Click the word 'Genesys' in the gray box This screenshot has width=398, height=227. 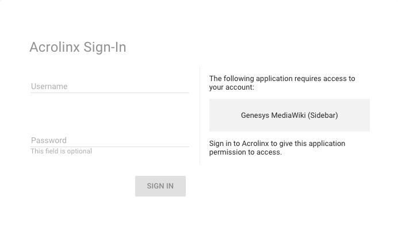point(255,116)
